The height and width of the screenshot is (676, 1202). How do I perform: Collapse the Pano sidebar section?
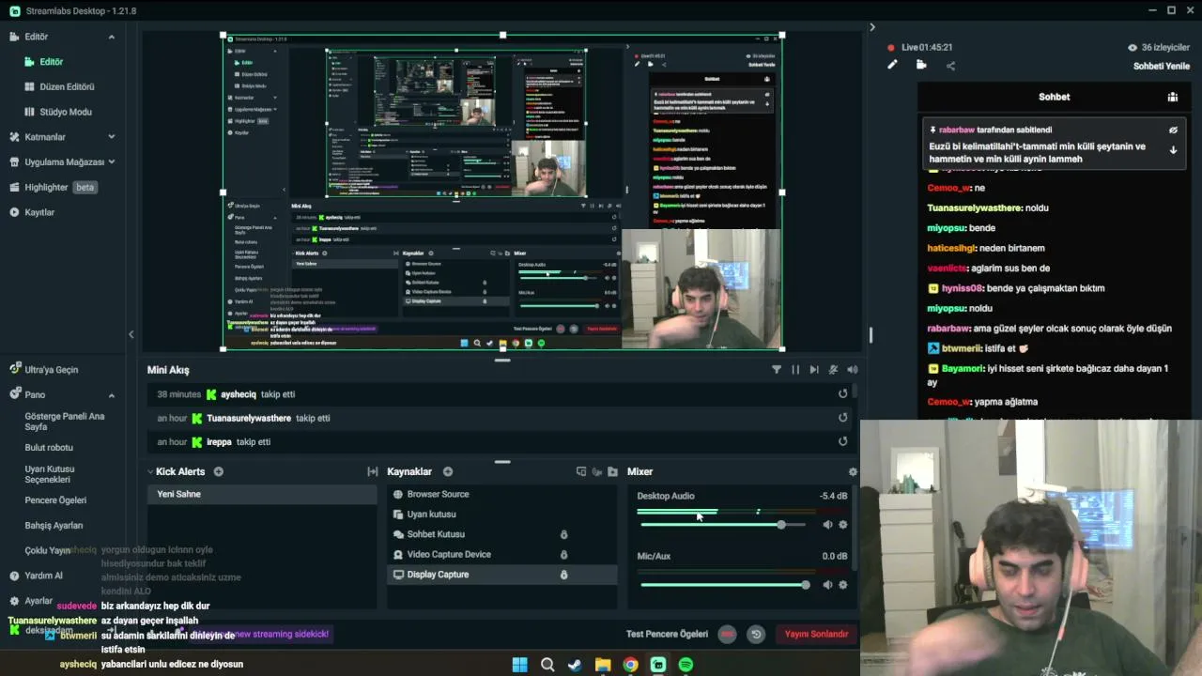tap(111, 394)
